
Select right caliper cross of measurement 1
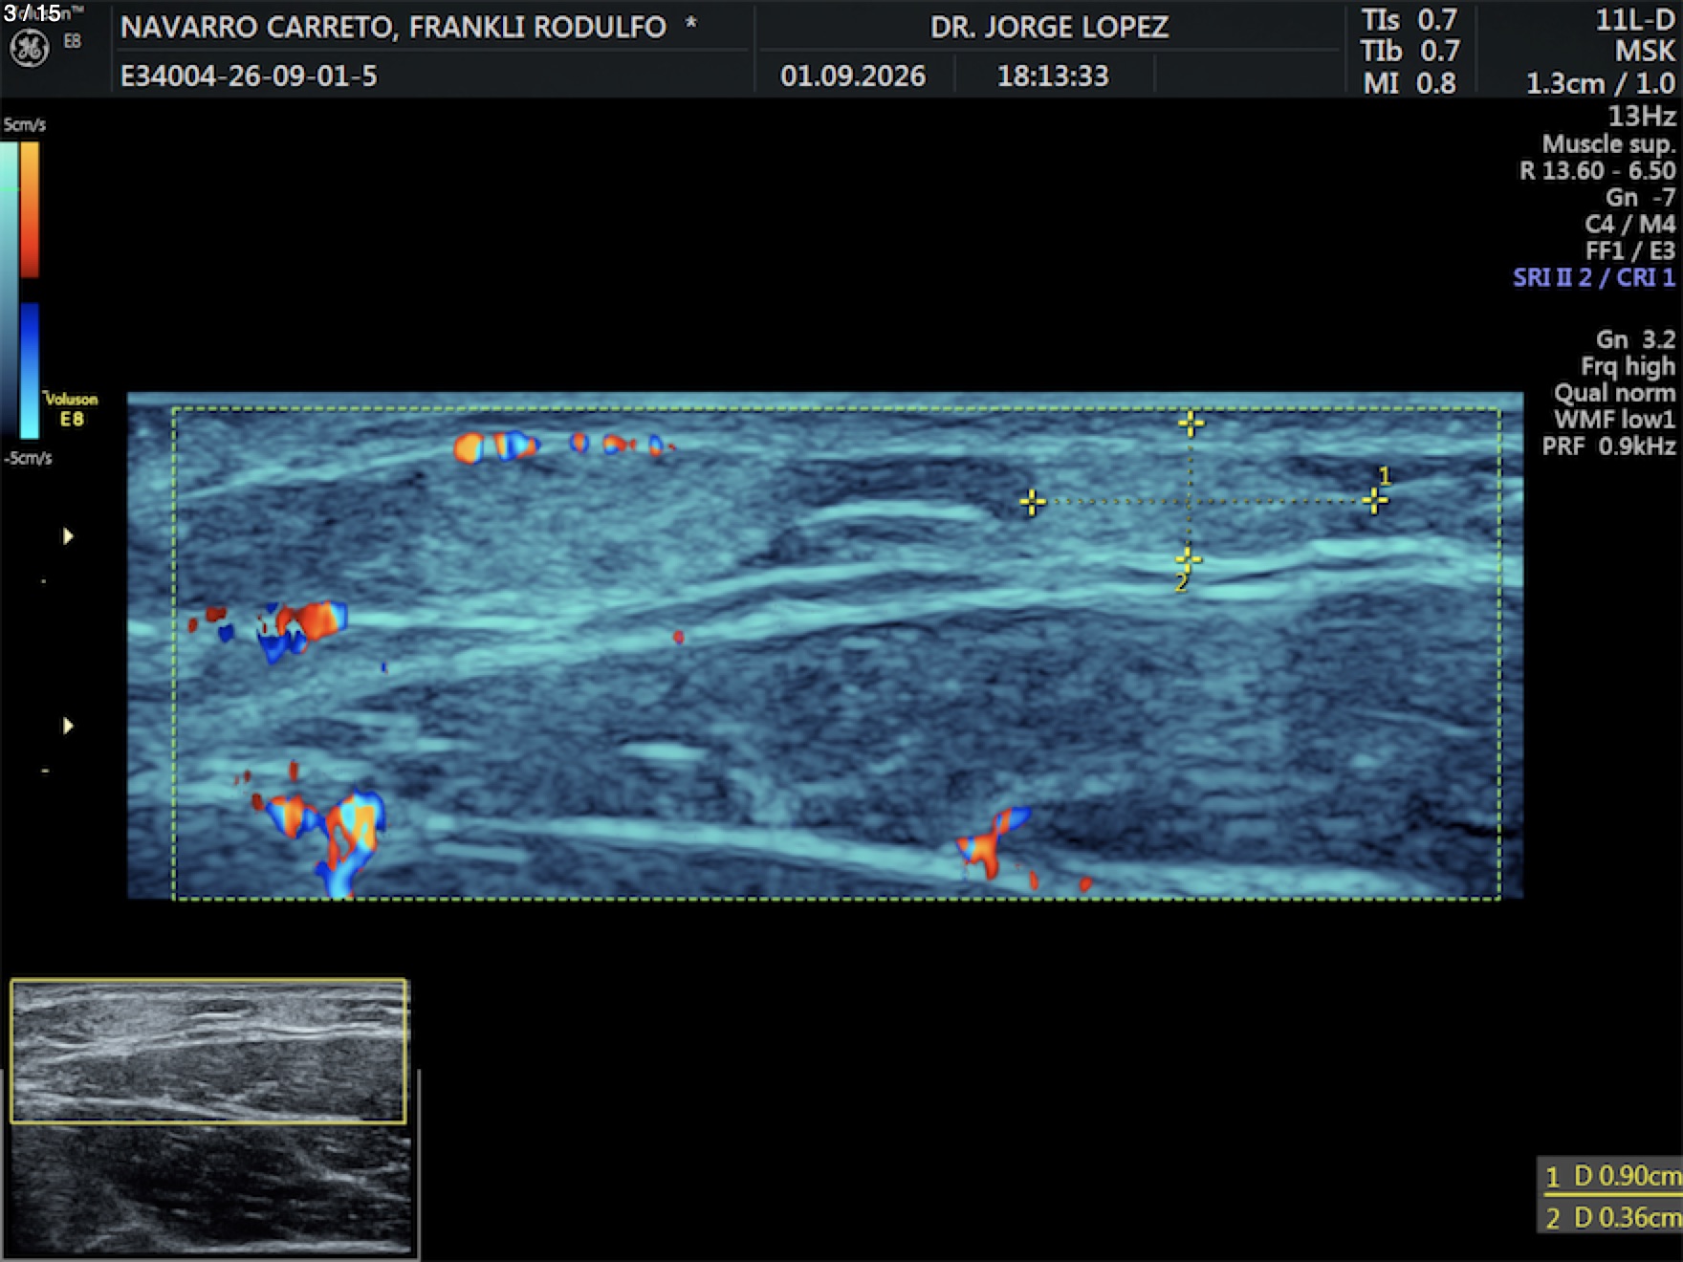pyautogui.click(x=1375, y=500)
